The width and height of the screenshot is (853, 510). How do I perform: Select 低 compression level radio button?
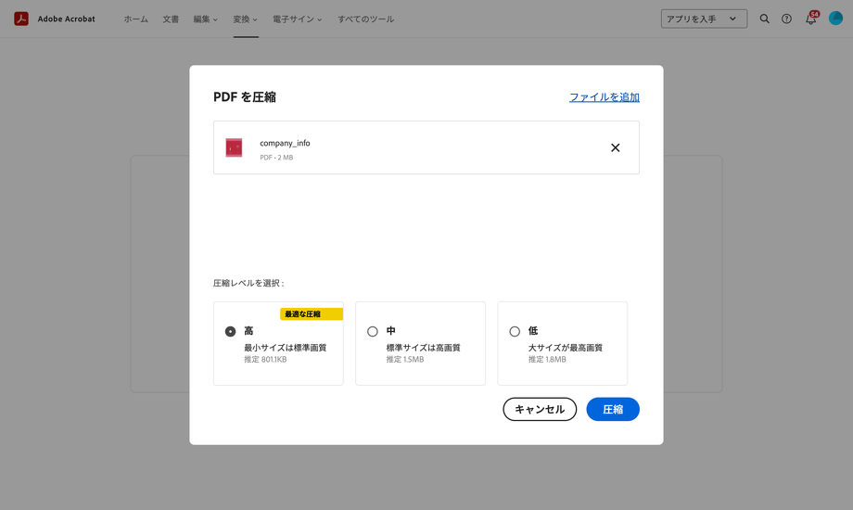click(x=515, y=331)
